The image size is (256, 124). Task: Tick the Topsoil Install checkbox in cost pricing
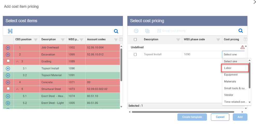135,54
